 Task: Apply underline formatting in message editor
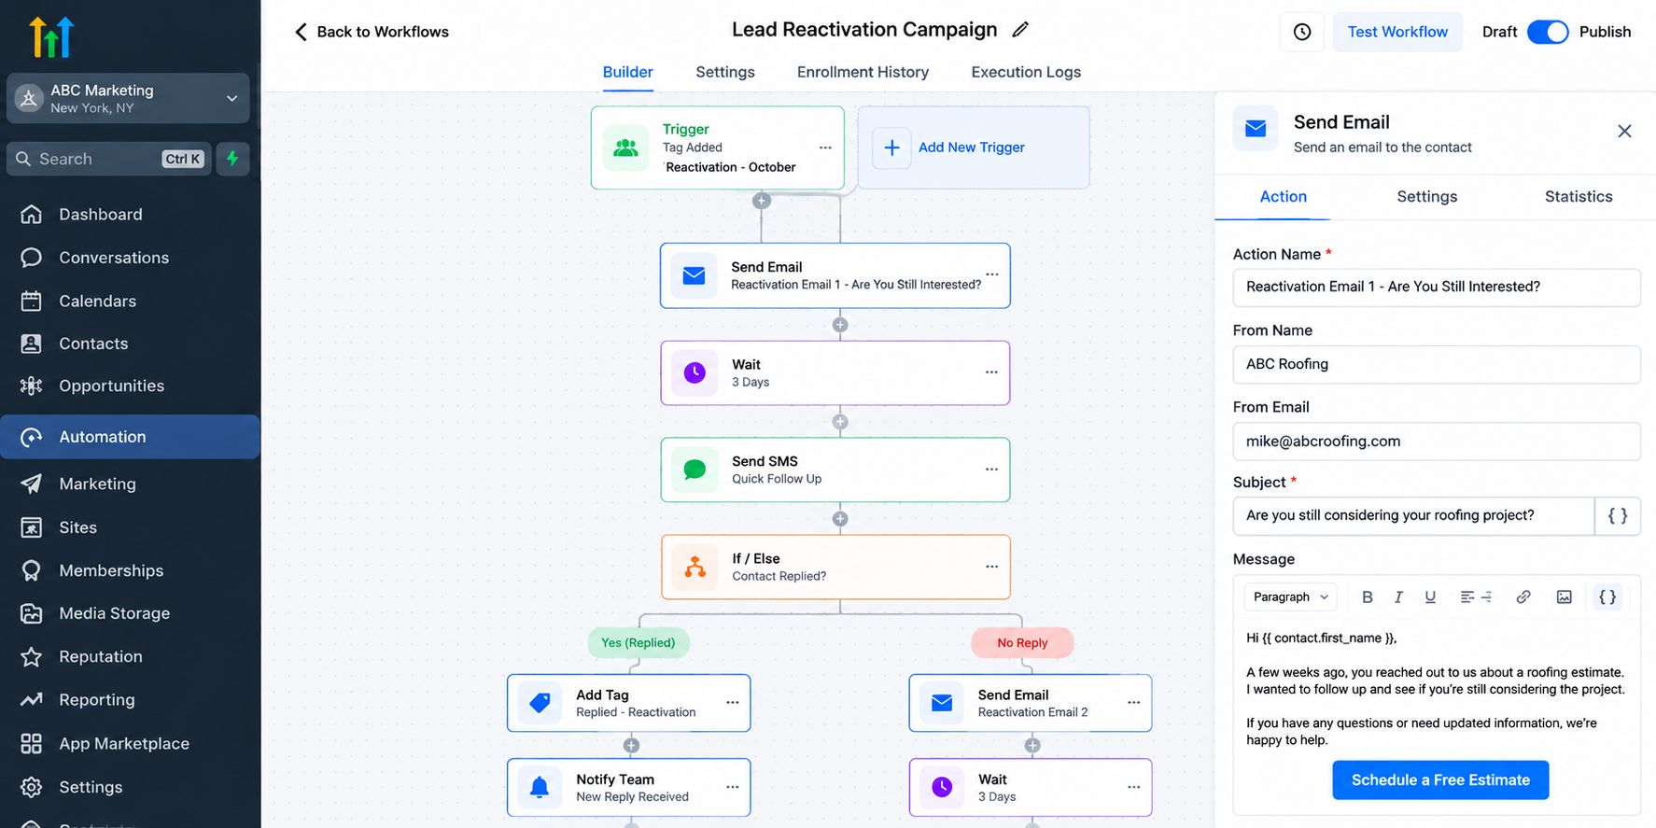pos(1430,597)
